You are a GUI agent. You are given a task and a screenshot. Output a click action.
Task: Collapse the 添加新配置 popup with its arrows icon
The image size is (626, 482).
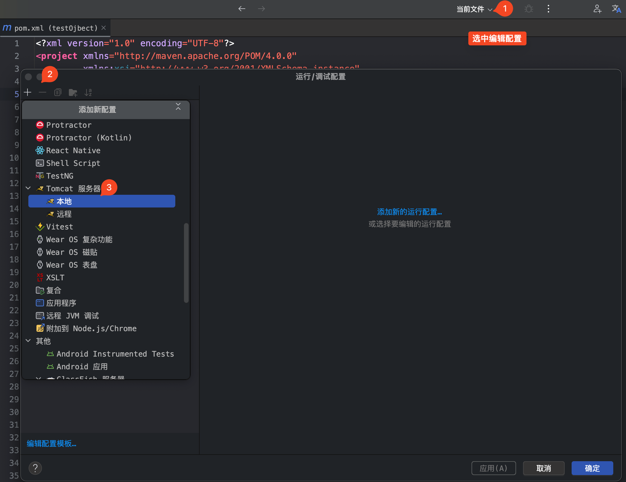178,106
